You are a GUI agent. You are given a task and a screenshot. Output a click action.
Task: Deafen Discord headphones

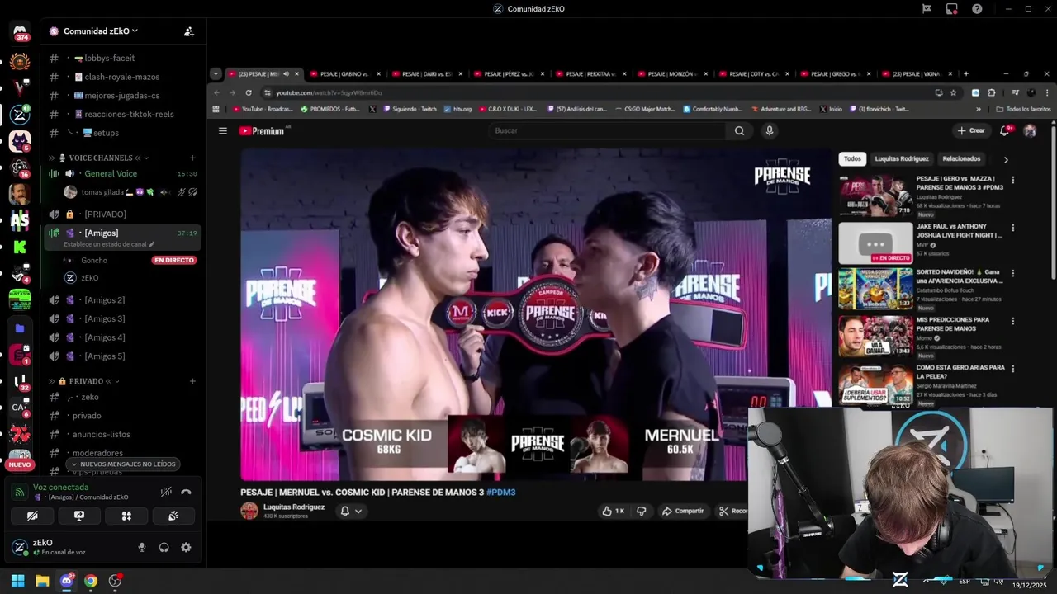tap(164, 547)
